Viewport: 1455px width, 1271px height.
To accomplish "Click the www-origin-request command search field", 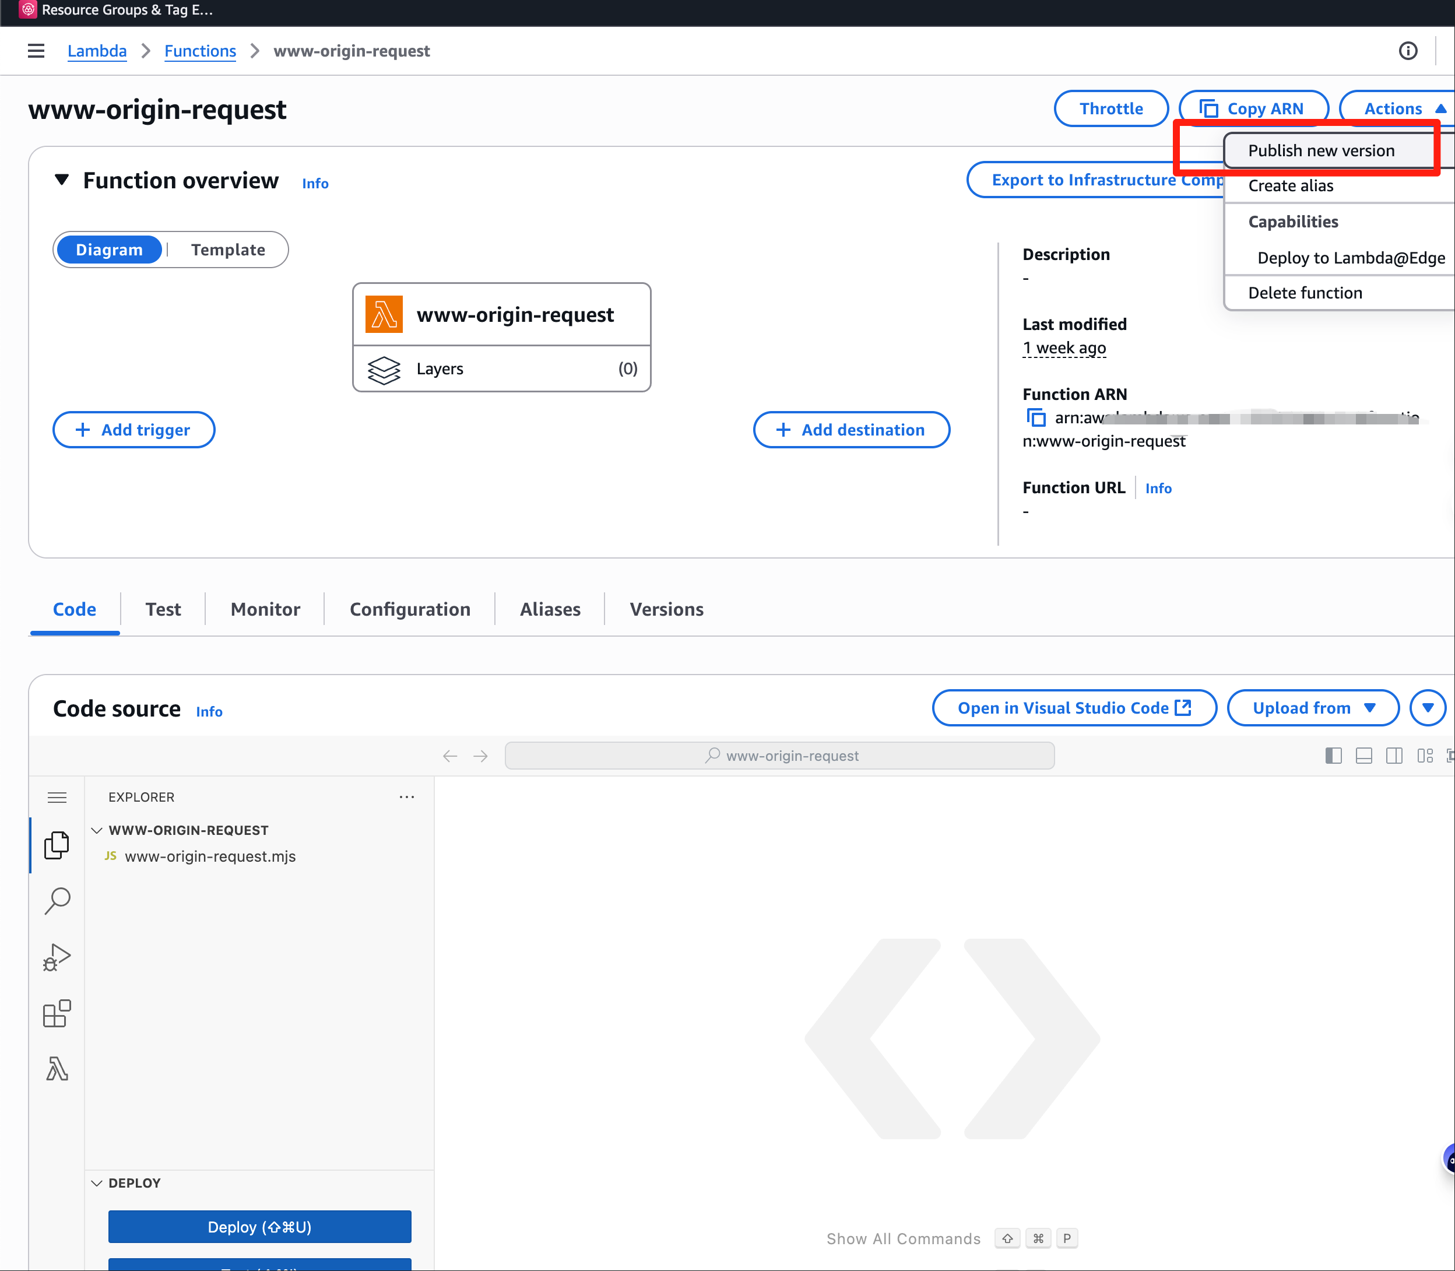I will pos(779,756).
